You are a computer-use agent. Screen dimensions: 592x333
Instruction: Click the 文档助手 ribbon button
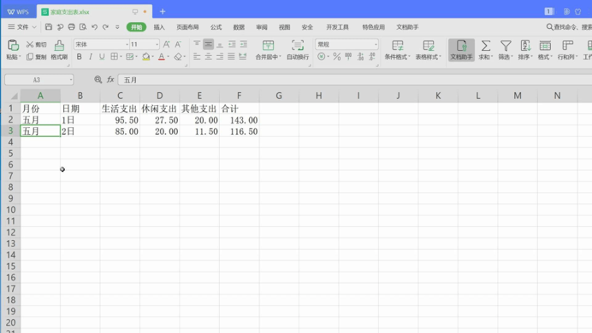tap(461, 50)
